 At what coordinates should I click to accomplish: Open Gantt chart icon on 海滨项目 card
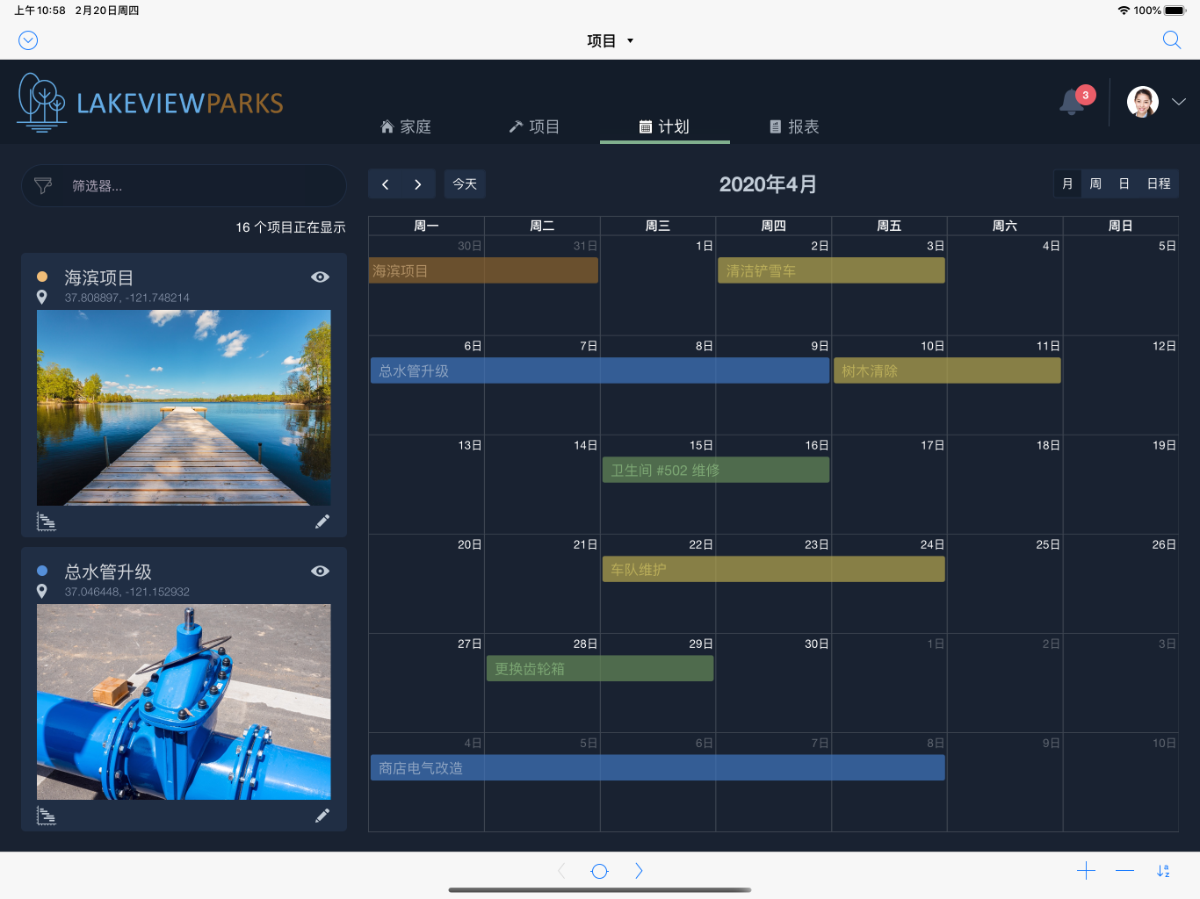(x=47, y=521)
